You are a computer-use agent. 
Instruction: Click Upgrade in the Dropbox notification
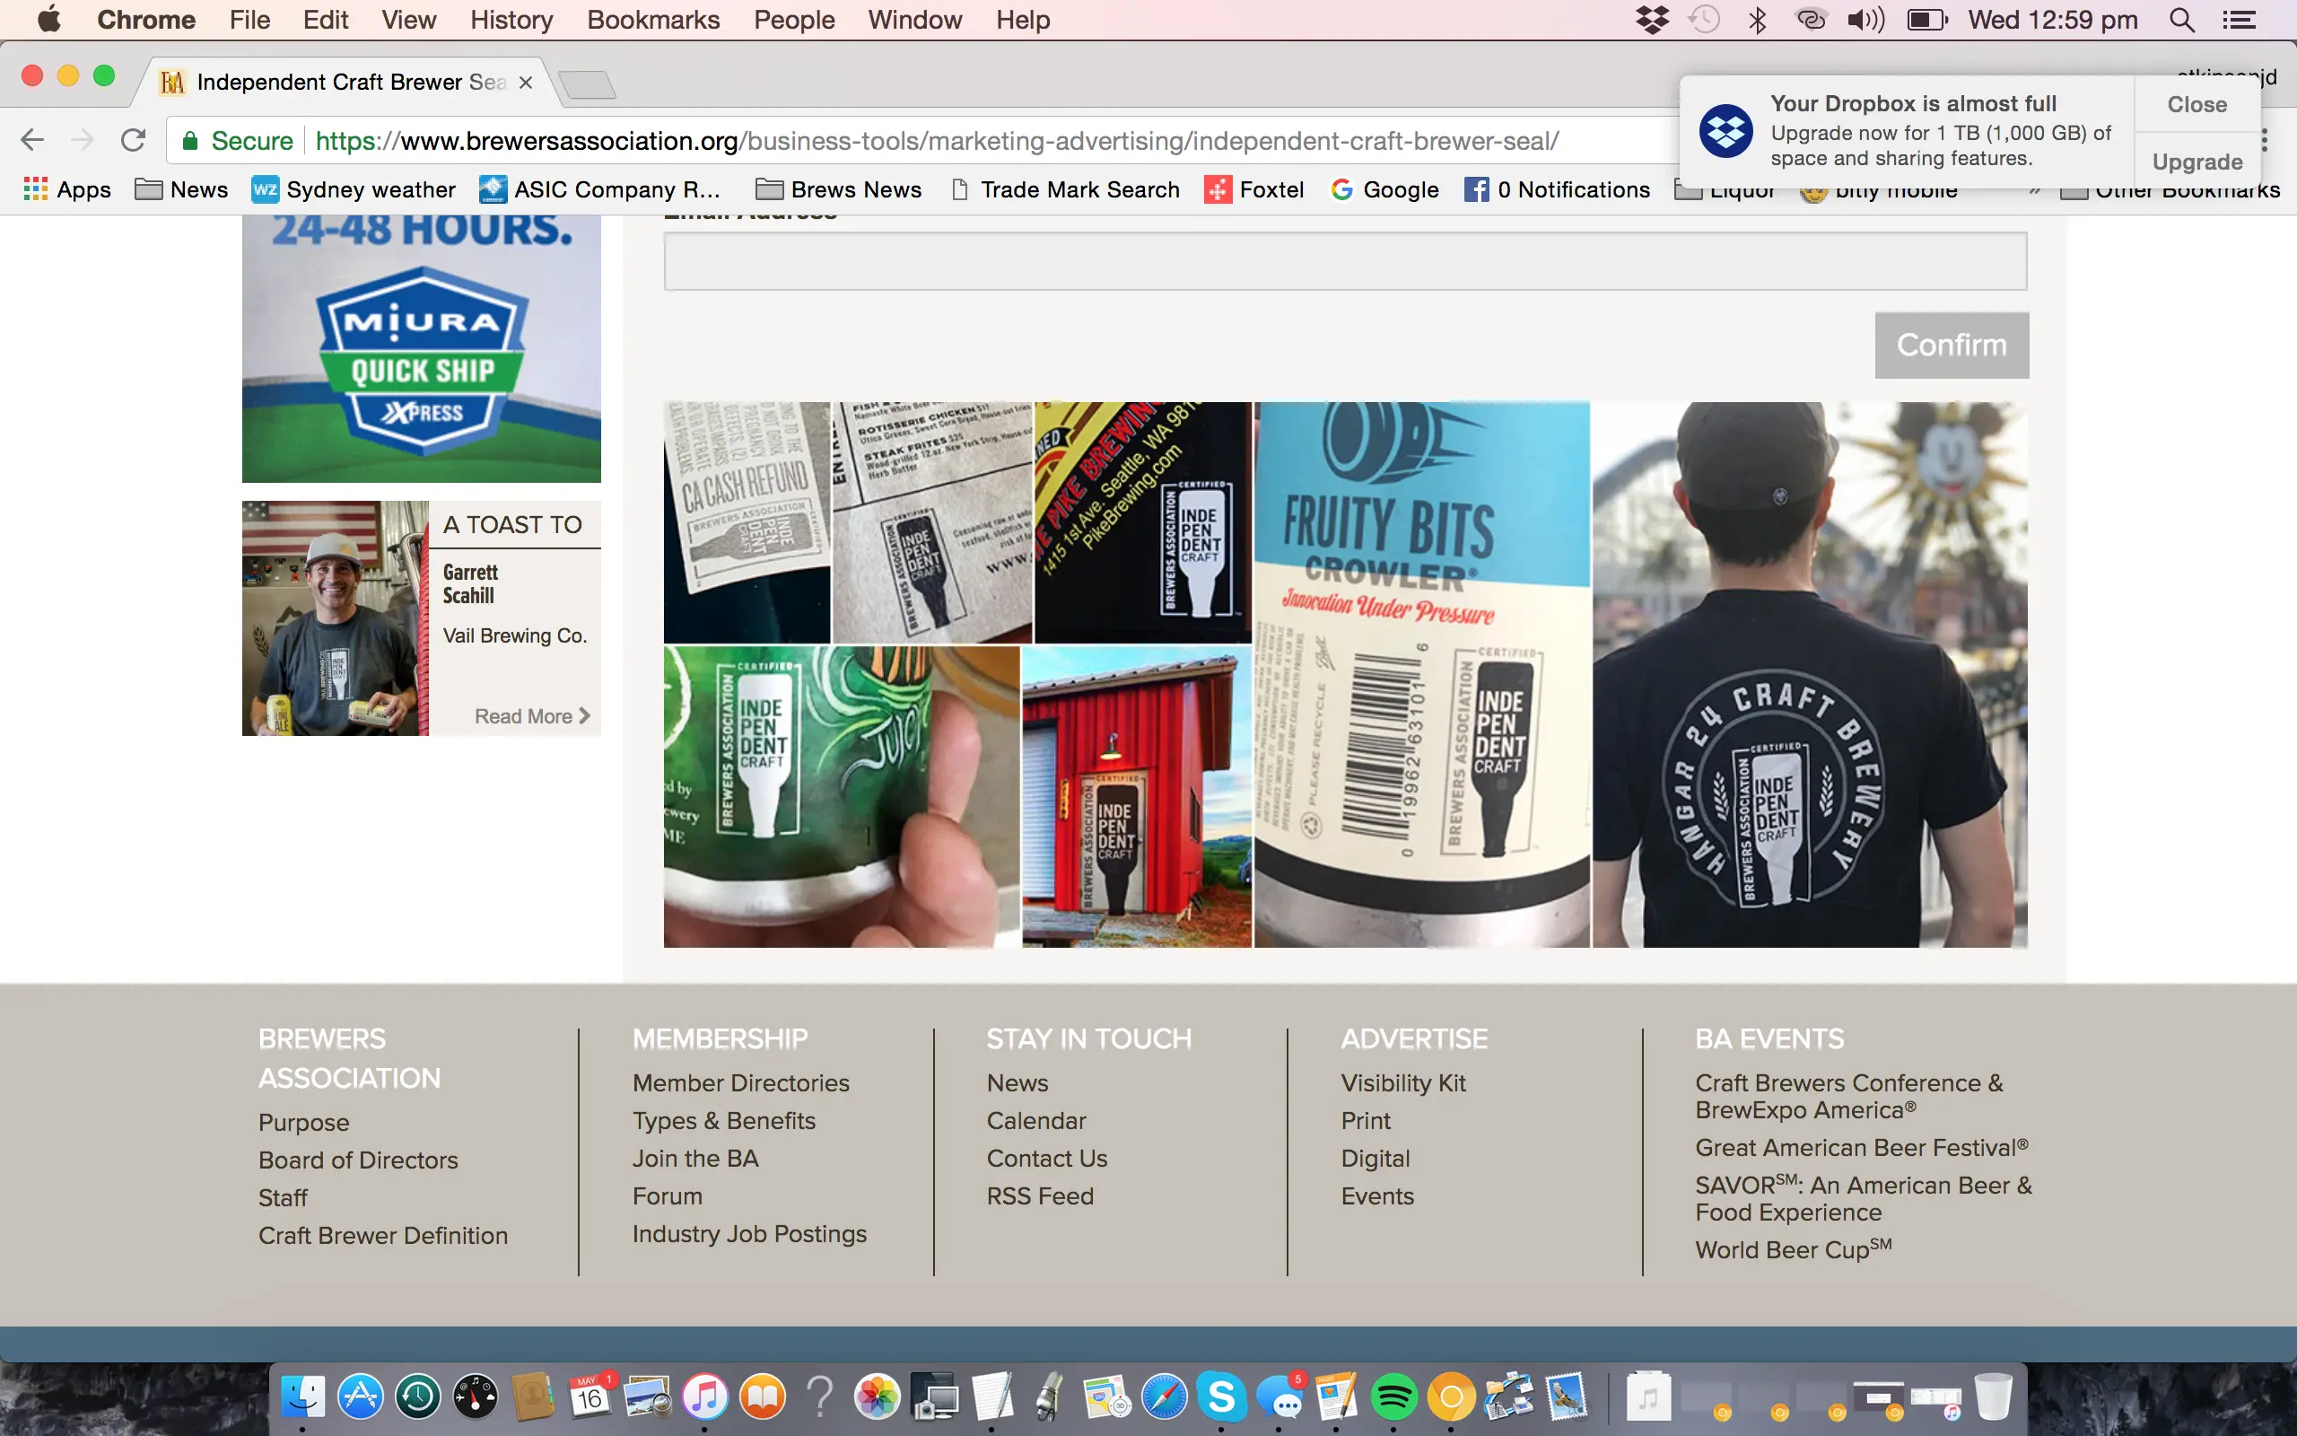click(2197, 162)
